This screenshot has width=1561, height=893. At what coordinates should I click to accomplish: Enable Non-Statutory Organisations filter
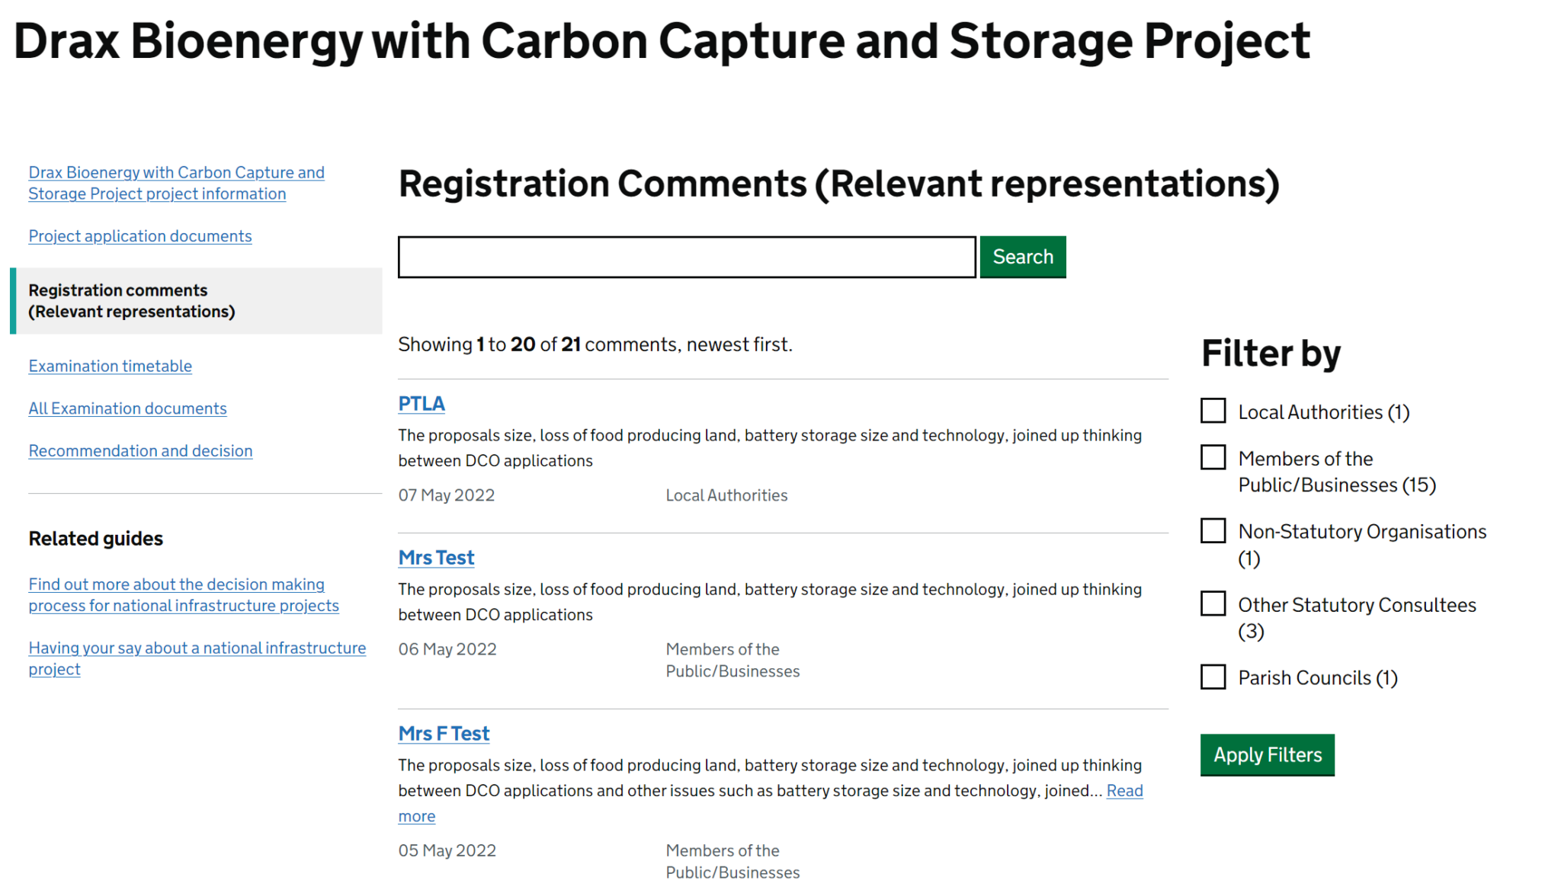(x=1213, y=530)
